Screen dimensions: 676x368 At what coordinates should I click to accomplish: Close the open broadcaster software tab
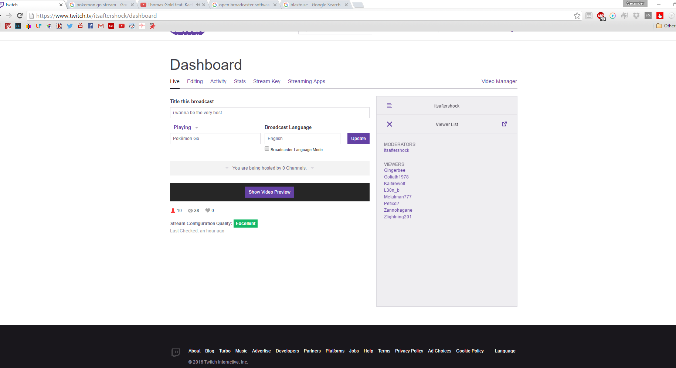click(x=275, y=5)
